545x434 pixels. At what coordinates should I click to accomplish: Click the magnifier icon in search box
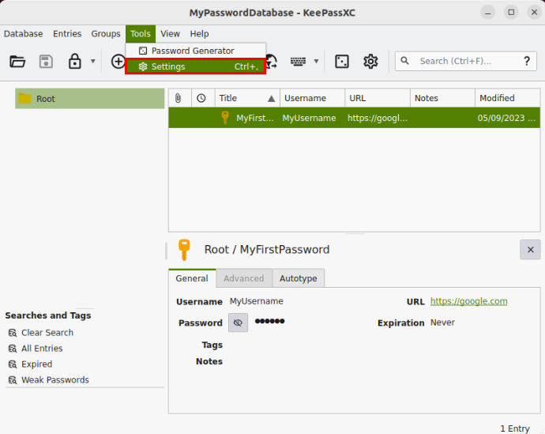(404, 61)
